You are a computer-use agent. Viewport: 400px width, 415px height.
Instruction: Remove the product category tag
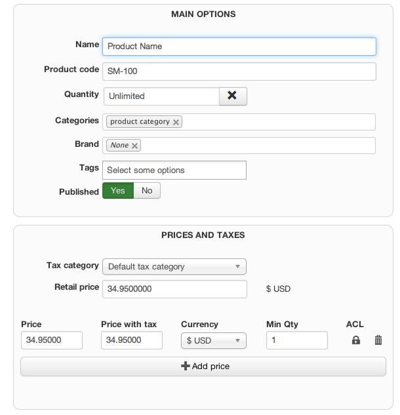(x=176, y=122)
